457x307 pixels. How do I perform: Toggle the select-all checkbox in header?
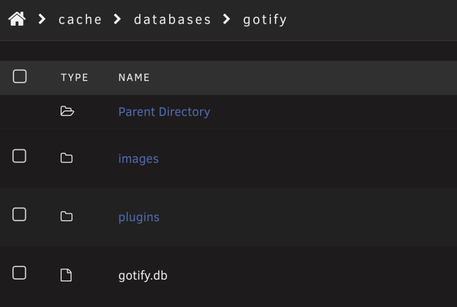tap(20, 76)
